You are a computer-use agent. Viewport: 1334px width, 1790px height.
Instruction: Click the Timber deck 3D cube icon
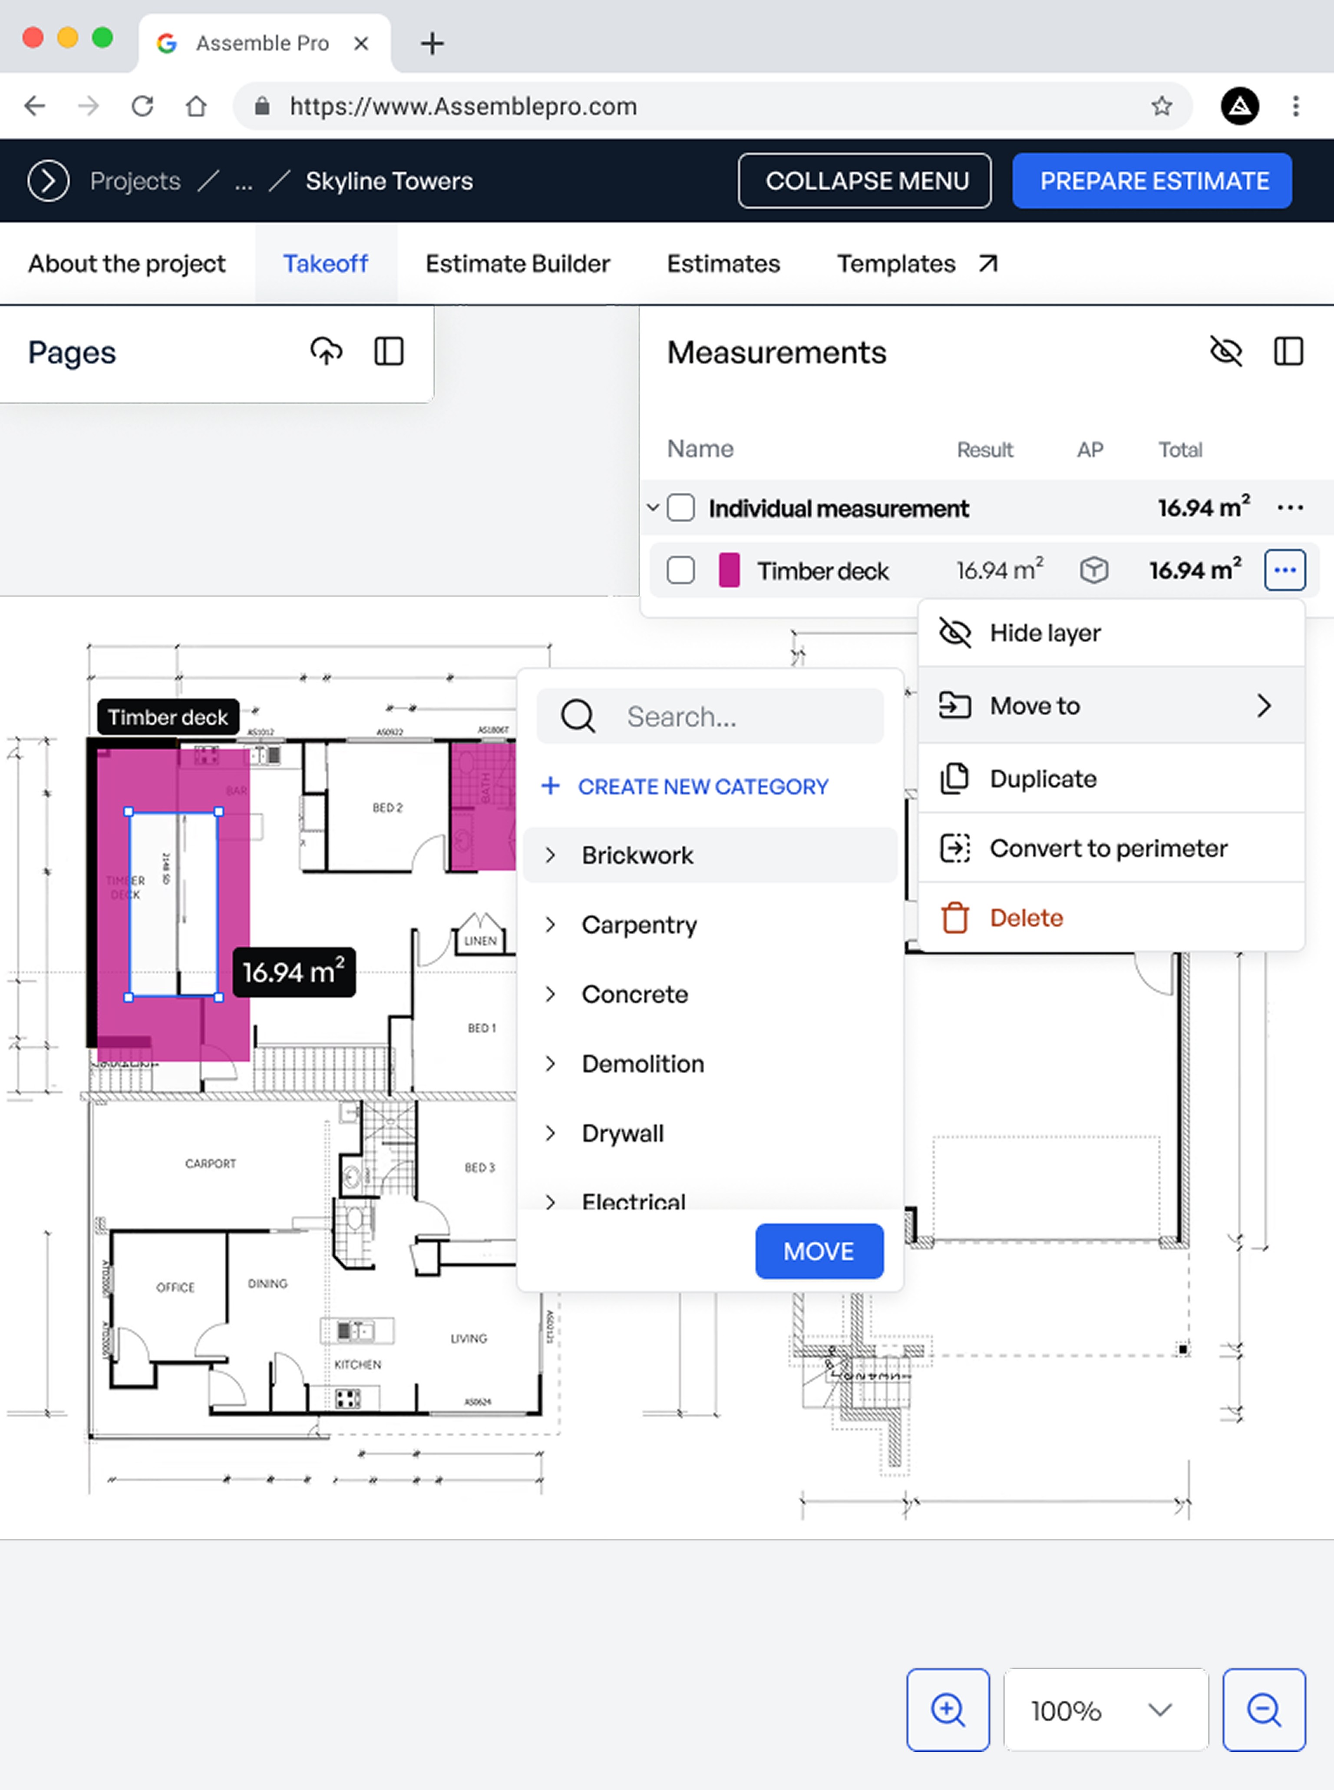tap(1093, 570)
